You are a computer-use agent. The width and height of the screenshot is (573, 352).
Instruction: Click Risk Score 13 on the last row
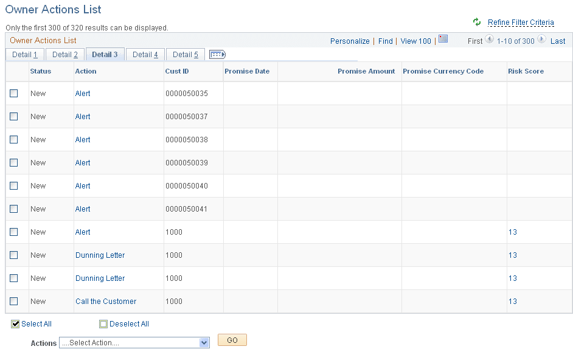tap(513, 301)
